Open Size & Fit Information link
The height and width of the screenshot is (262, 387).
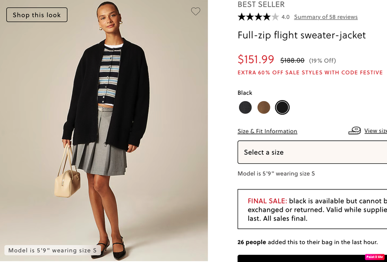point(267,131)
